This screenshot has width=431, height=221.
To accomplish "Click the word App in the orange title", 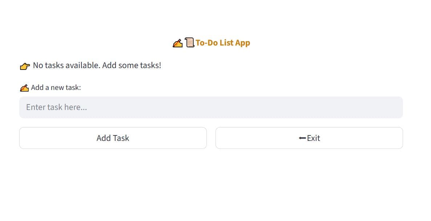I will point(242,43).
